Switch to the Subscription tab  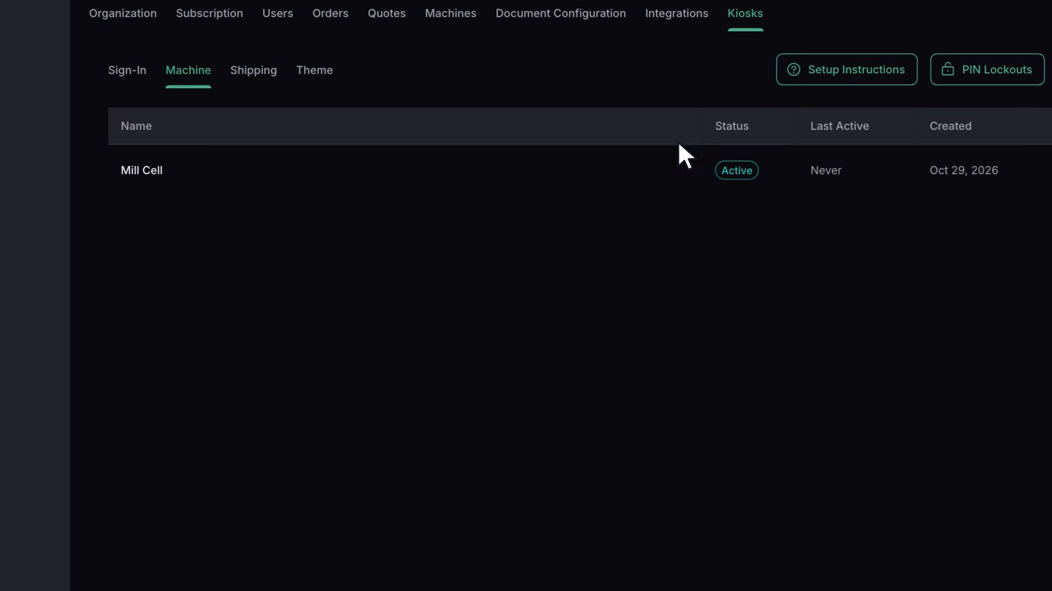pyautogui.click(x=209, y=13)
